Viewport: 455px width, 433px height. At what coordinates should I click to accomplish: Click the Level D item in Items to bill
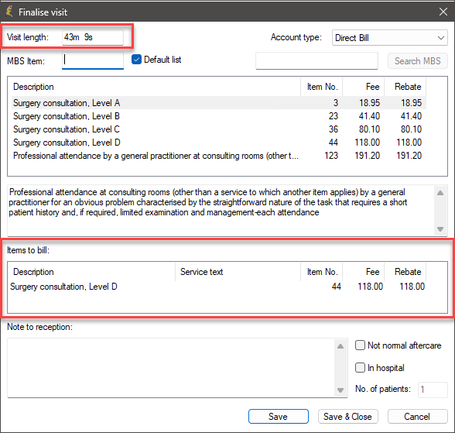pyautogui.click(x=217, y=287)
